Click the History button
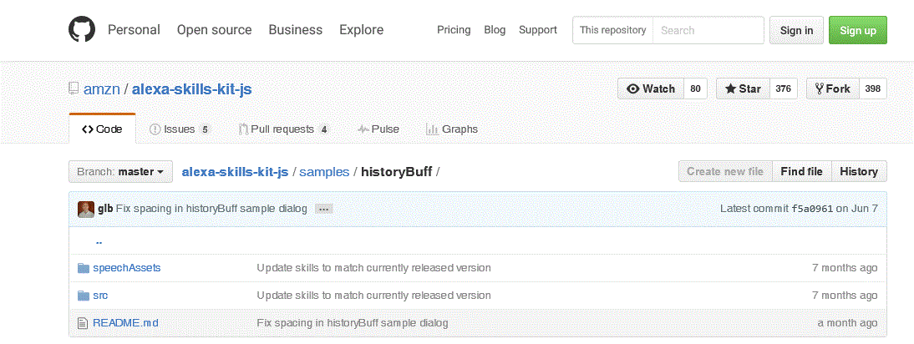914x344 pixels. pyautogui.click(x=859, y=172)
